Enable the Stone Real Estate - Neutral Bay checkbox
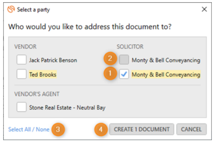The height and width of the screenshot is (143, 215). 21,107
